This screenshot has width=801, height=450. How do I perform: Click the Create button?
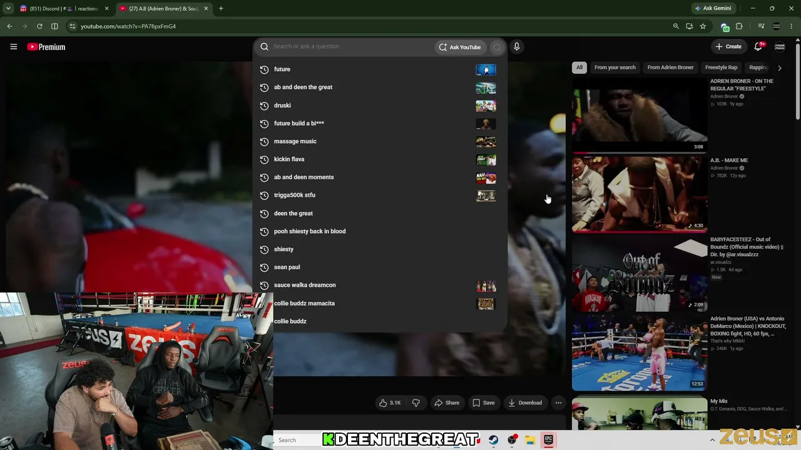coord(729,47)
